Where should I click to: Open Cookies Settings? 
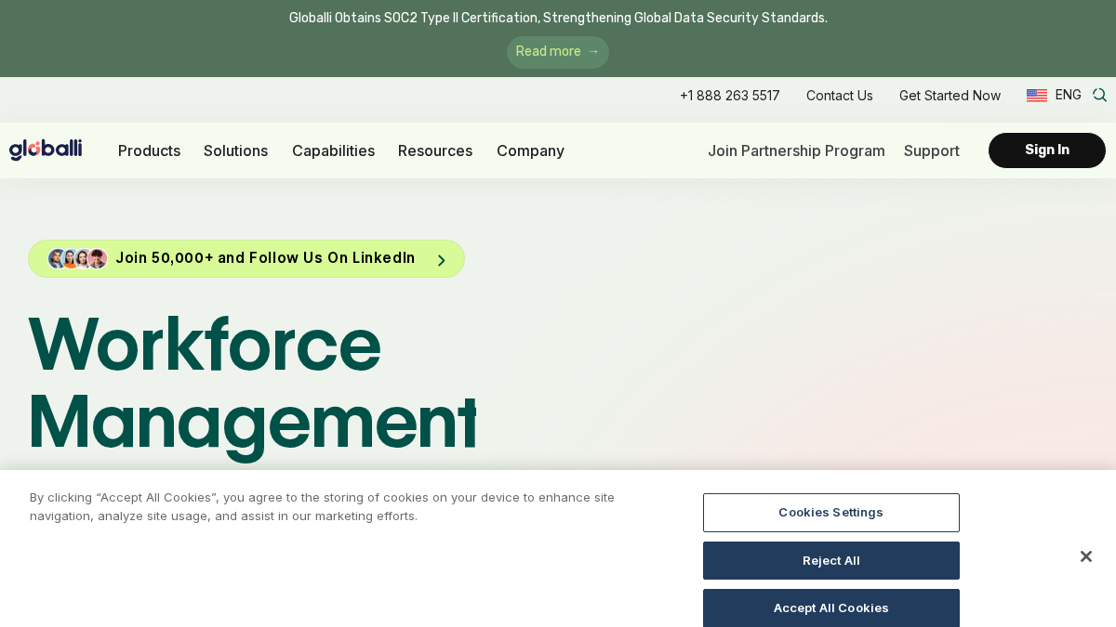pyautogui.click(x=831, y=513)
